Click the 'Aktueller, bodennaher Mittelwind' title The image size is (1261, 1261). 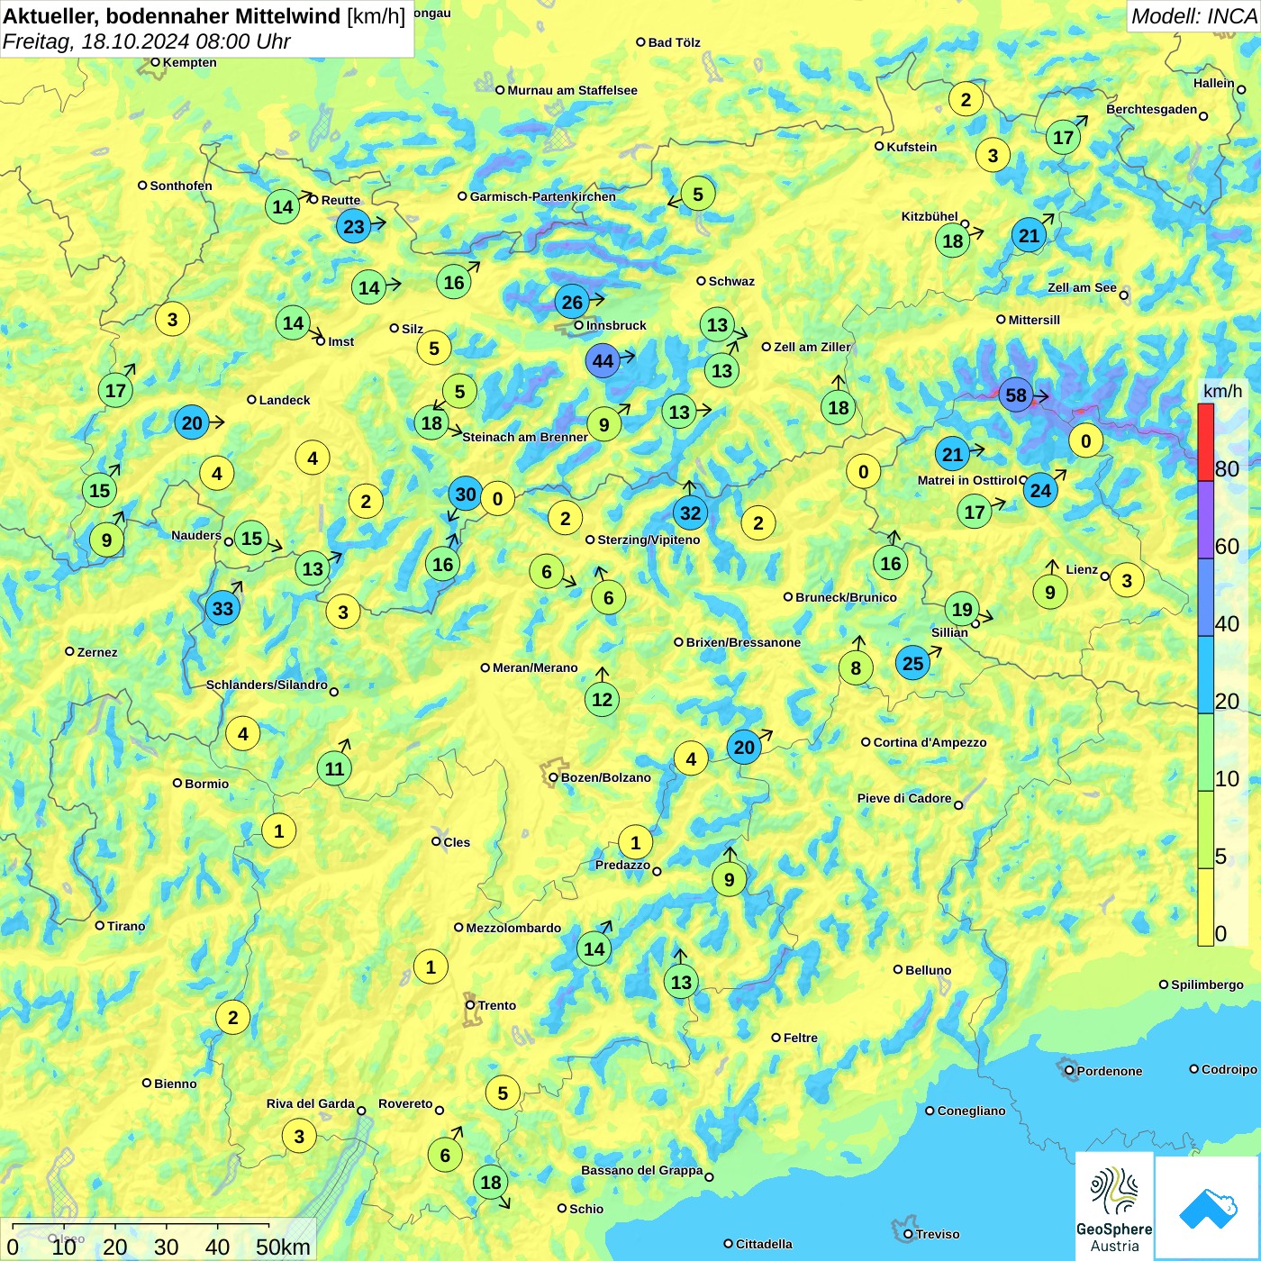[172, 15]
